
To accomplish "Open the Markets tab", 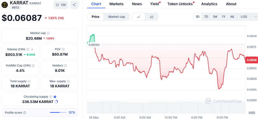I will pyautogui.click(x=116, y=4).
